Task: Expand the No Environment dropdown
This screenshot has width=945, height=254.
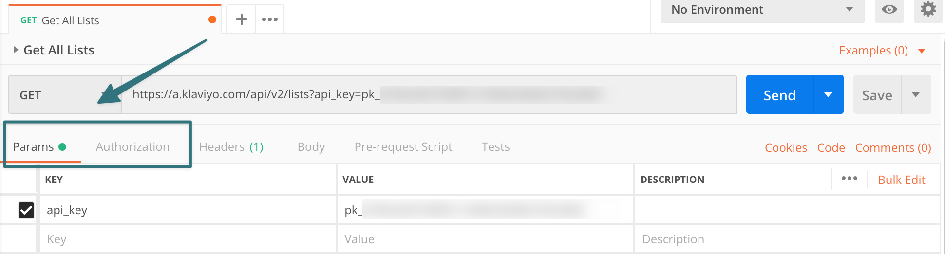Action: [x=762, y=10]
